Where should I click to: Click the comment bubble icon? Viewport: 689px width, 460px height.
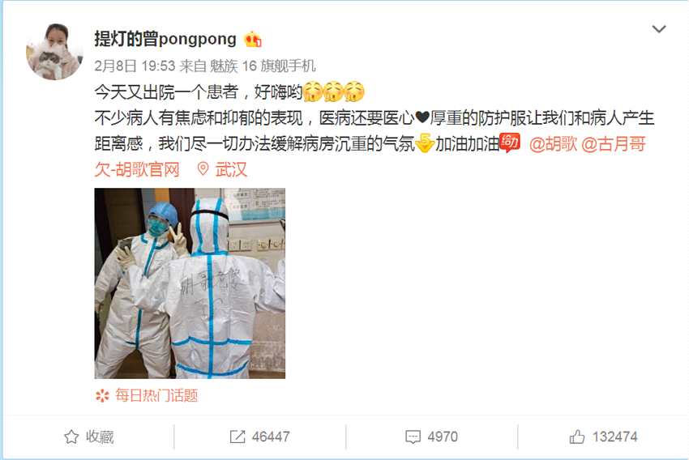click(413, 437)
